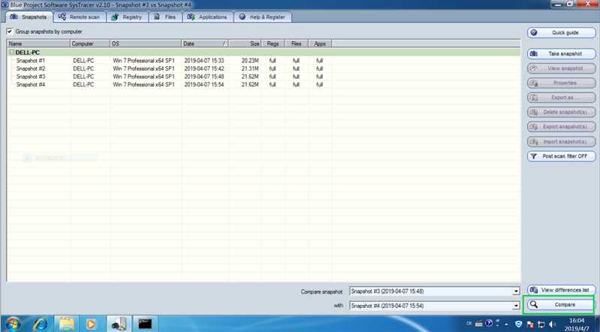Open the File Explorer taskbar icon
600x332 pixels.
(67, 324)
